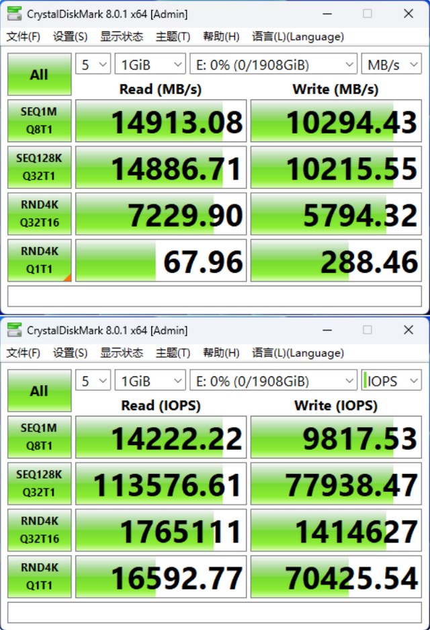Close the bottom CrystalDiskMark window
This screenshot has width=430, height=630.
408,330
